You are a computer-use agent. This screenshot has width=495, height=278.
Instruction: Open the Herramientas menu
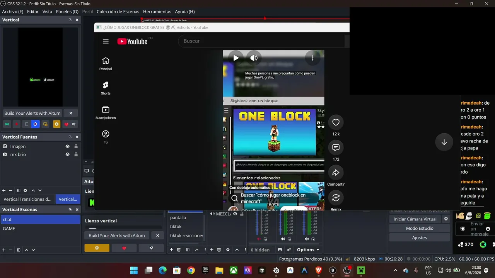pyautogui.click(x=157, y=12)
